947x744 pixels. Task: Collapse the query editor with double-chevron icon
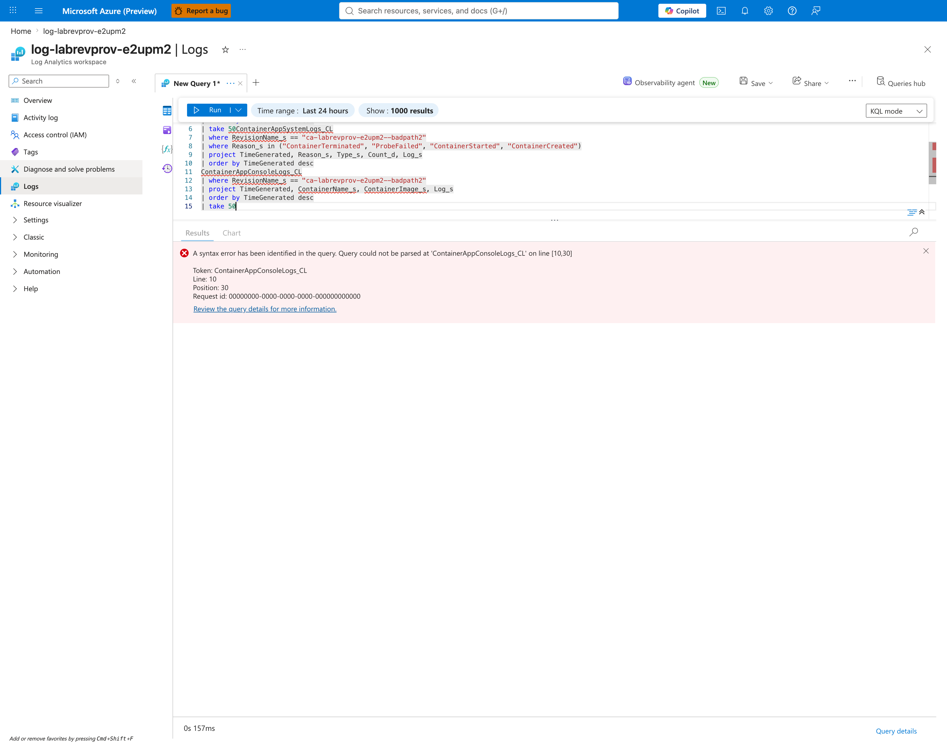[922, 212]
